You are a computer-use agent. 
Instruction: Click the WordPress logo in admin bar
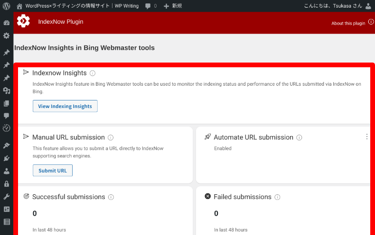(x=7, y=6)
